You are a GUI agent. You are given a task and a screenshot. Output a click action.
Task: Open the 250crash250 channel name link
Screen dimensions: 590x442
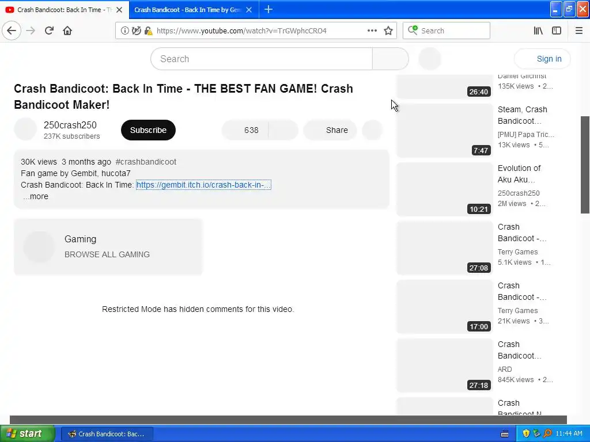click(x=70, y=125)
